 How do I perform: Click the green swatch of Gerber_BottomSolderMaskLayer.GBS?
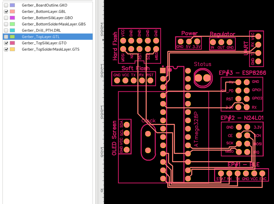click(12, 24)
